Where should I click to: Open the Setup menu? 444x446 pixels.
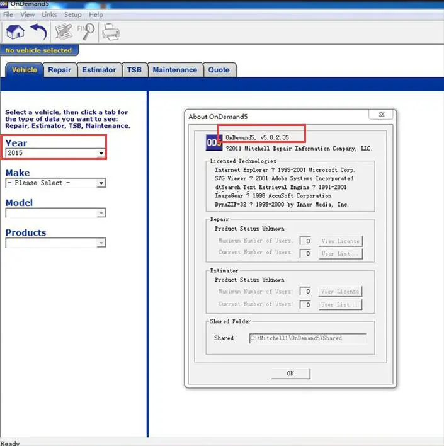coord(73,14)
